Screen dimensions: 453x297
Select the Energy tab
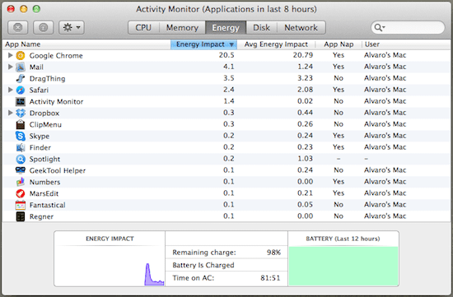point(226,28)
